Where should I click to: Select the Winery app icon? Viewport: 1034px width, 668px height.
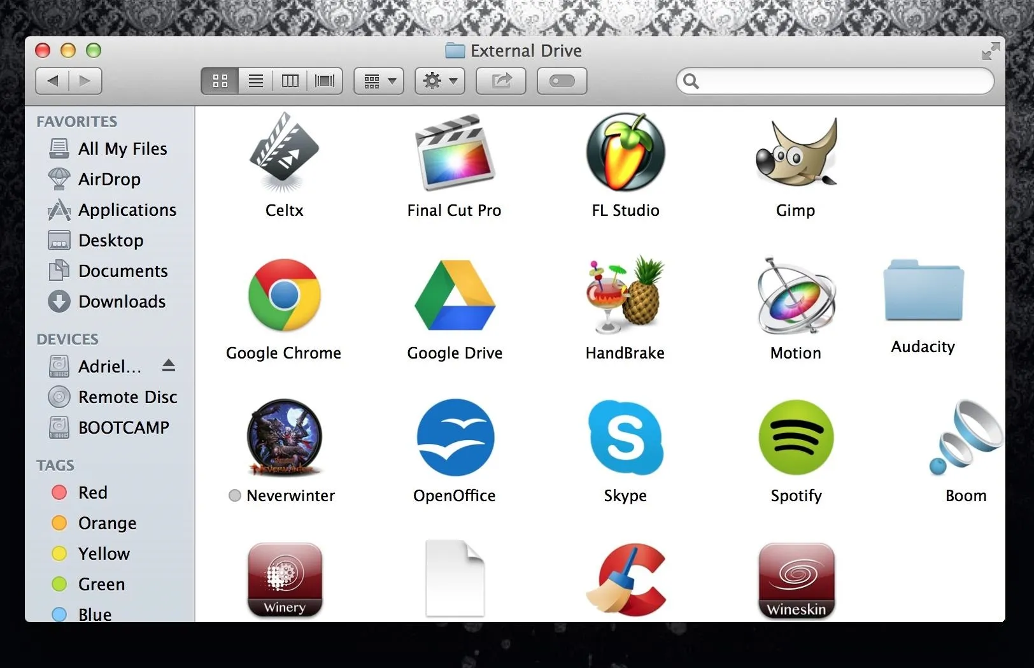(x=285, y=579)
